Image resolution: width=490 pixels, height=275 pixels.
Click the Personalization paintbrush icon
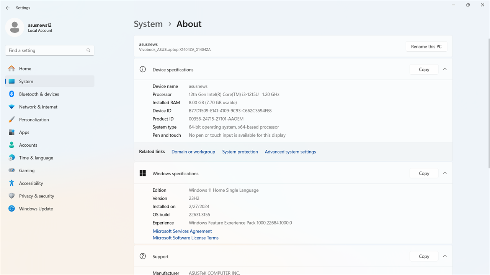[x=11, y=120]
